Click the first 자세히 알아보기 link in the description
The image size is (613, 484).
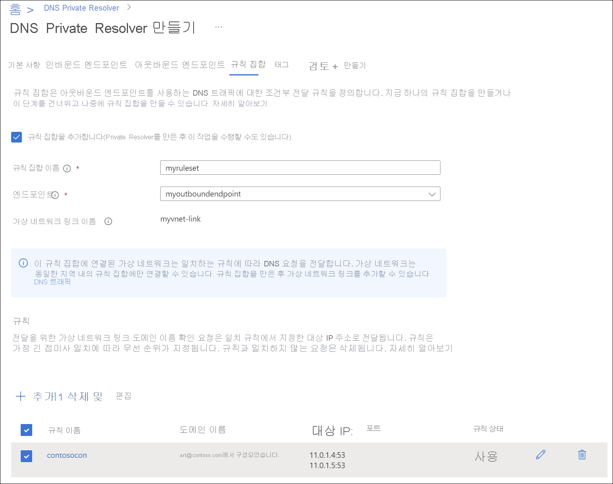pyautogui.click(x=240, y=104)
